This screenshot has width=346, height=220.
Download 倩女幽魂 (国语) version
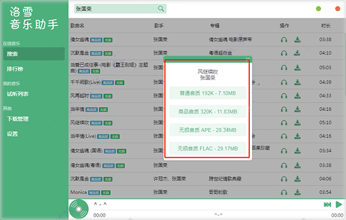point(298,151)
